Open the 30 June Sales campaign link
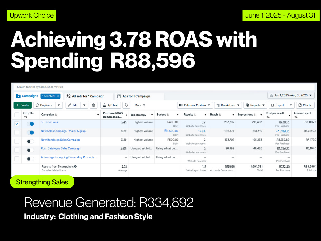321x241 pixels. [x=49, y=122]
